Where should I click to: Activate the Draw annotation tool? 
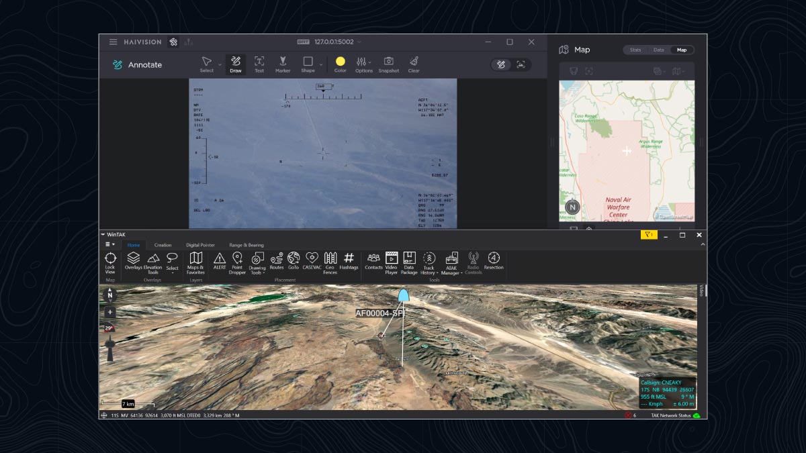[236, 64]
